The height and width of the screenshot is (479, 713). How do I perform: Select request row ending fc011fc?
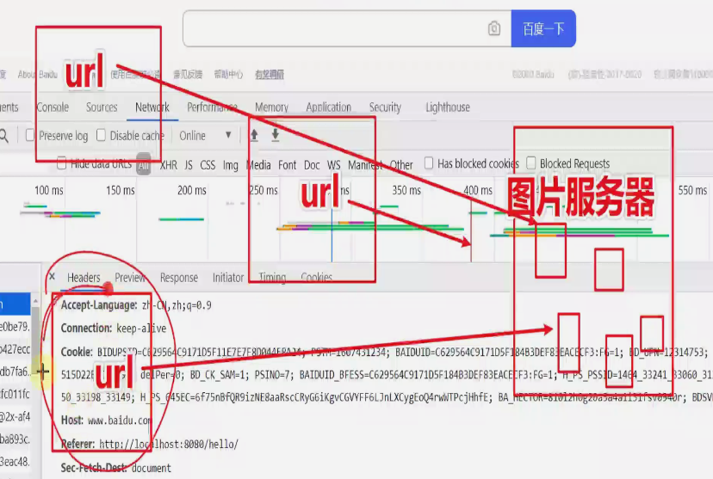pyautogui.click(x=15, y=394)
